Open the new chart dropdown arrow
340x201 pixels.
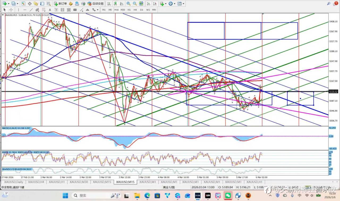[x=8, y=4]
